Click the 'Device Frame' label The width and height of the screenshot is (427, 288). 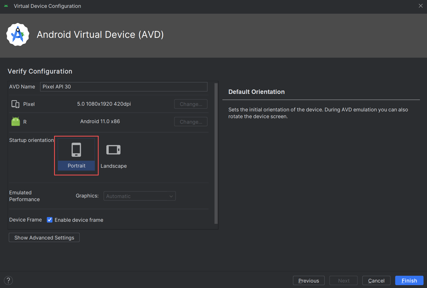[25, 220]
